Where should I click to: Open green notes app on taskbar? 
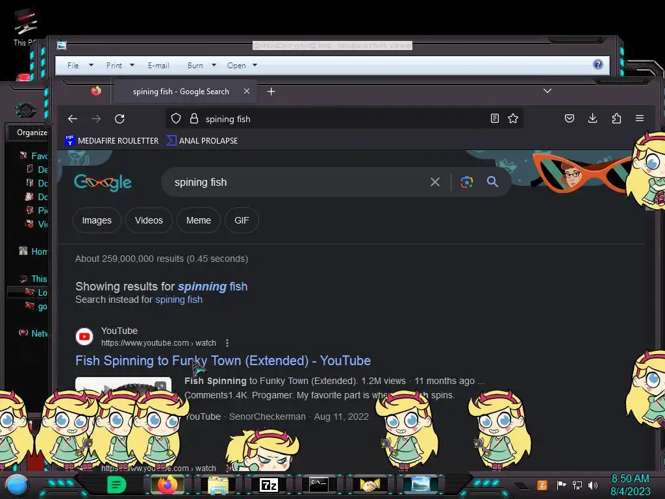pos(117,485)
